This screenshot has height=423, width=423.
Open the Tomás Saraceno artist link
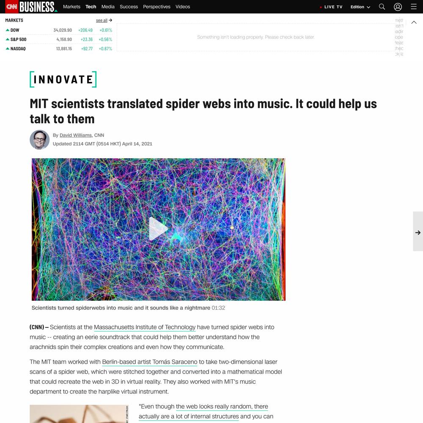pos(150,362)
